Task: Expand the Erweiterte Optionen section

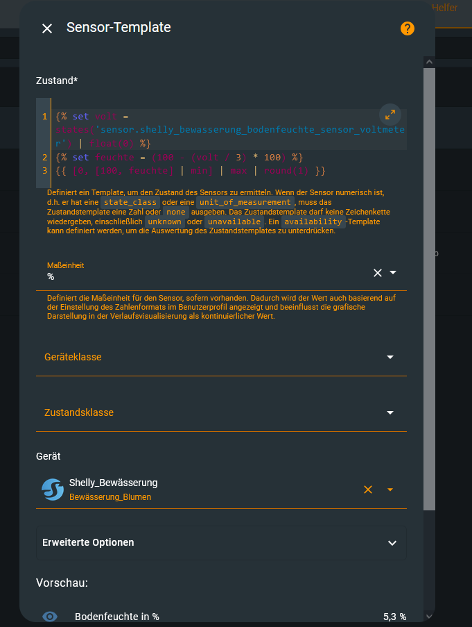Action: [392, 543]
